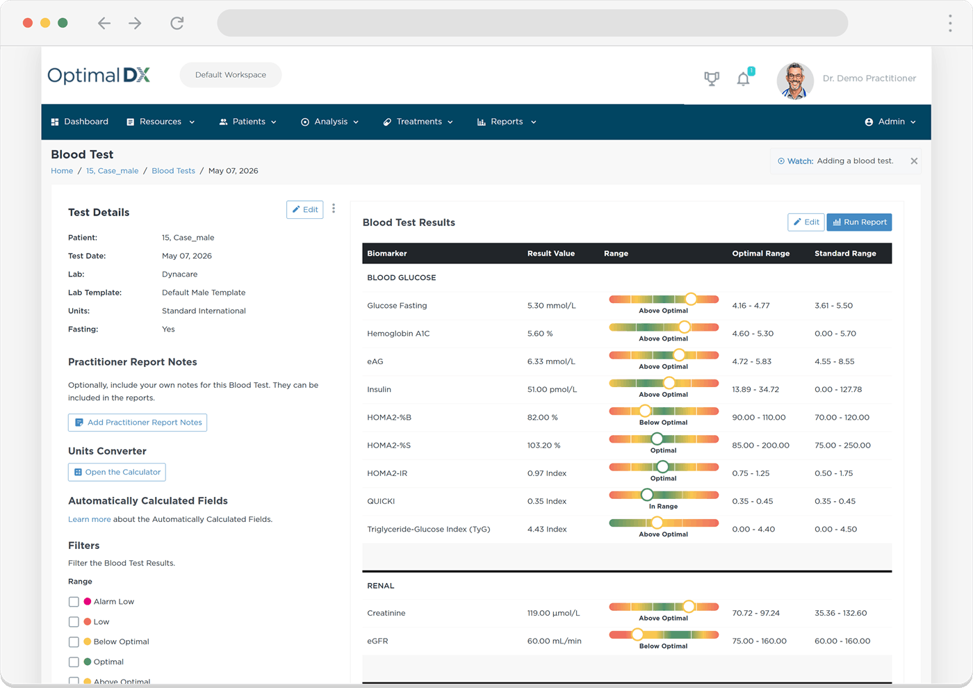Image resolution: width=973 pixels, height=688 pixels.
Task: Go to the Dashboard menu item
Action: pyautogui.click(x=79, y=122)
